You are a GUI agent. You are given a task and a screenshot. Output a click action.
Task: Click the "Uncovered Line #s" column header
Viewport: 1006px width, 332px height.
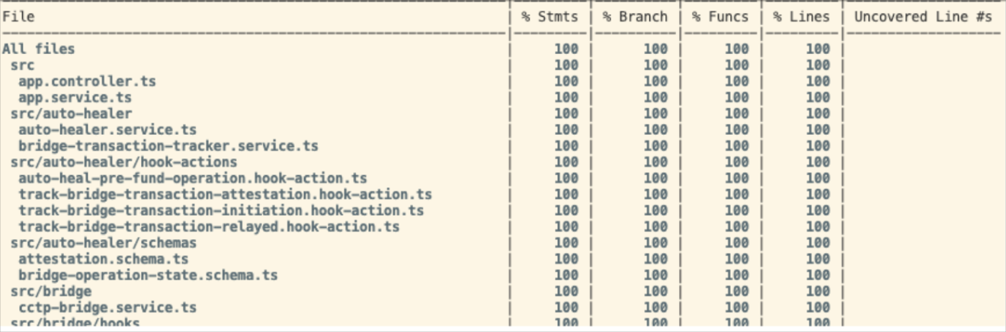pos(923,17)
